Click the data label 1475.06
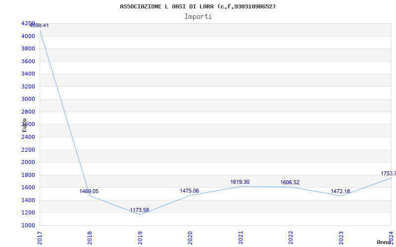 [x=190, y=191]
